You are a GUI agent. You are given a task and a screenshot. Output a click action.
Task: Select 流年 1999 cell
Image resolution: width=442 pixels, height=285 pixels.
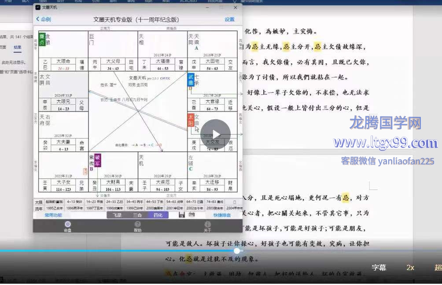click(134, 208)
